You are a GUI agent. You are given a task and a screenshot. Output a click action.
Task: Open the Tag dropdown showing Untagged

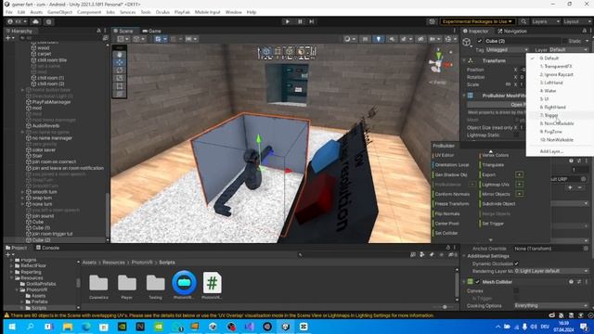(507, 49)
